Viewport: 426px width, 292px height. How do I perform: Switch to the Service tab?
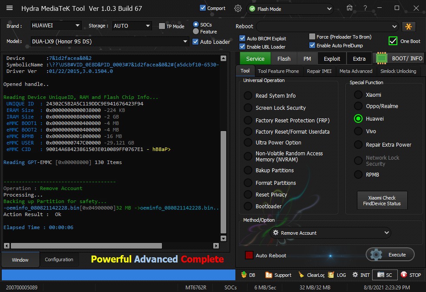coord(255,59)
